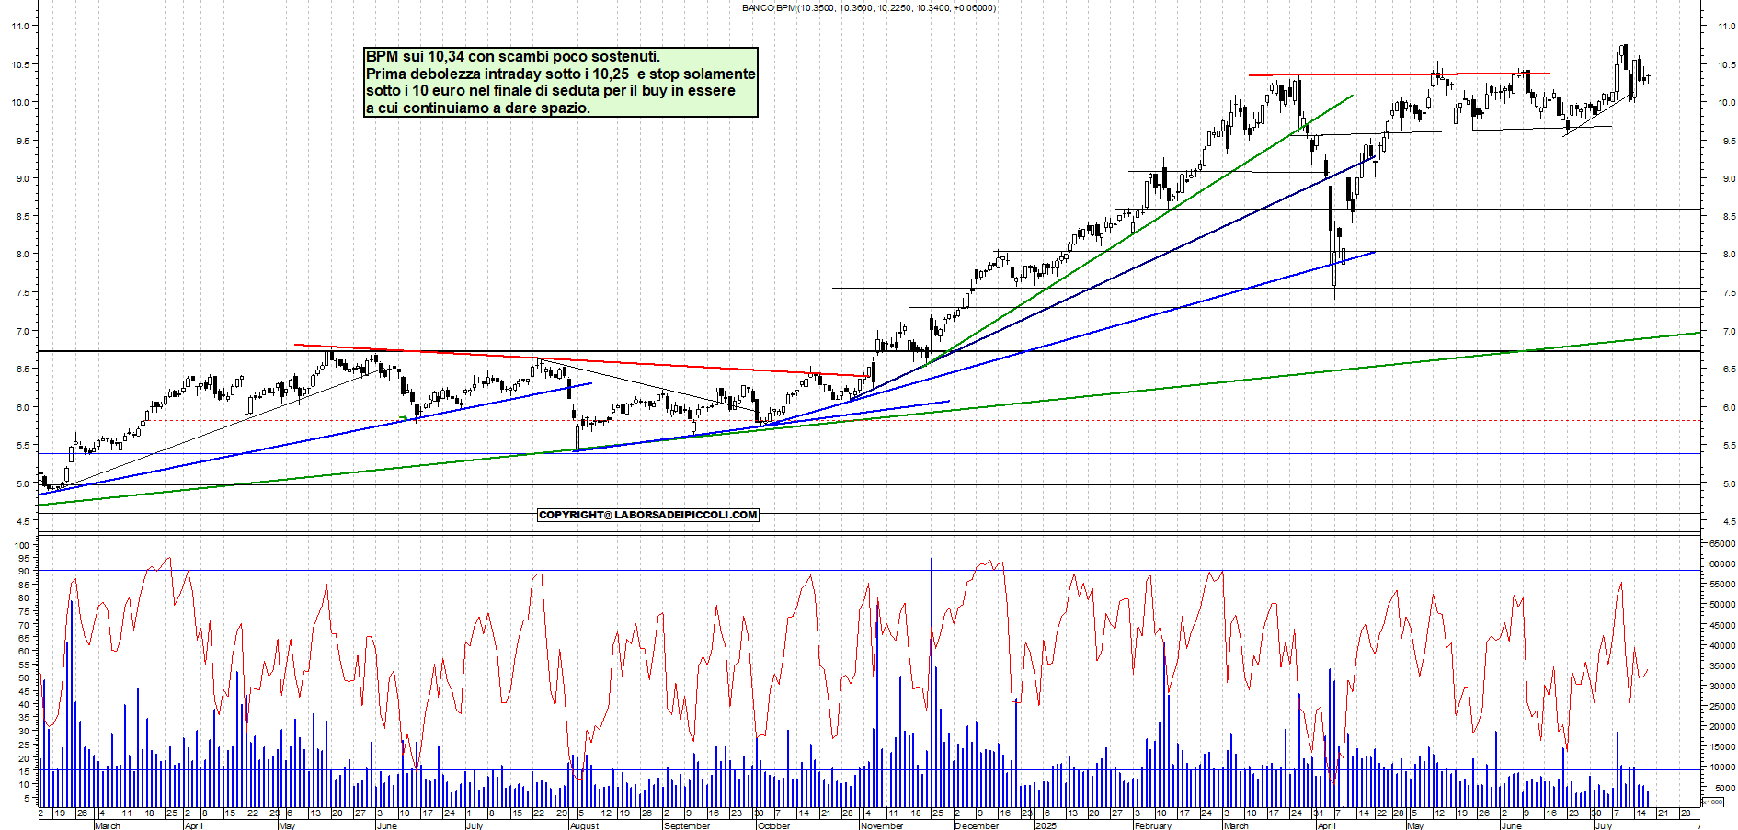The width and height of the screenshot is (1738, 830).
Task: Click the BANCO BPM chart title text
Action: [869, 7]
